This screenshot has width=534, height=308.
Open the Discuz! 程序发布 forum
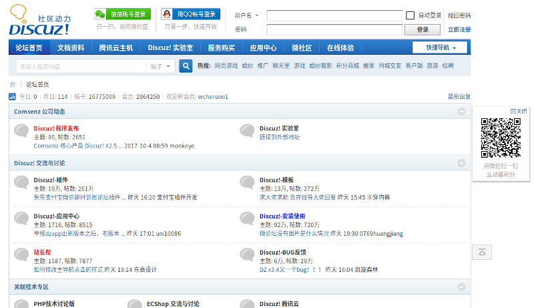click(x=56, y=128)
